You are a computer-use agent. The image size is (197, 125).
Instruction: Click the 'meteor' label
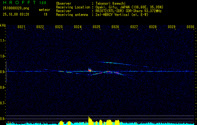[44, 10]
